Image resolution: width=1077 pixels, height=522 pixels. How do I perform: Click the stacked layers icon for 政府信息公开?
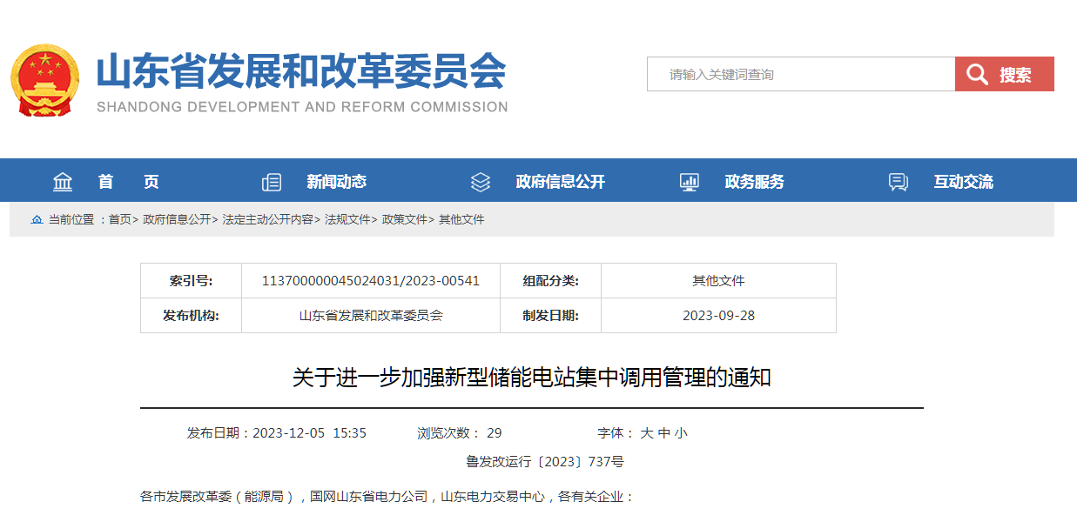pyautogui.click(x=481, y=182)
